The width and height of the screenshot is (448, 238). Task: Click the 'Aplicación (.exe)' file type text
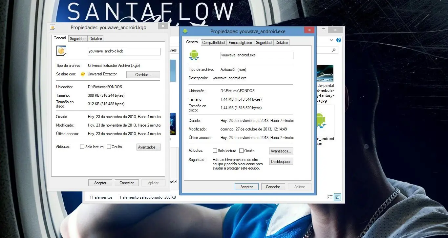(x=233, y=69)
